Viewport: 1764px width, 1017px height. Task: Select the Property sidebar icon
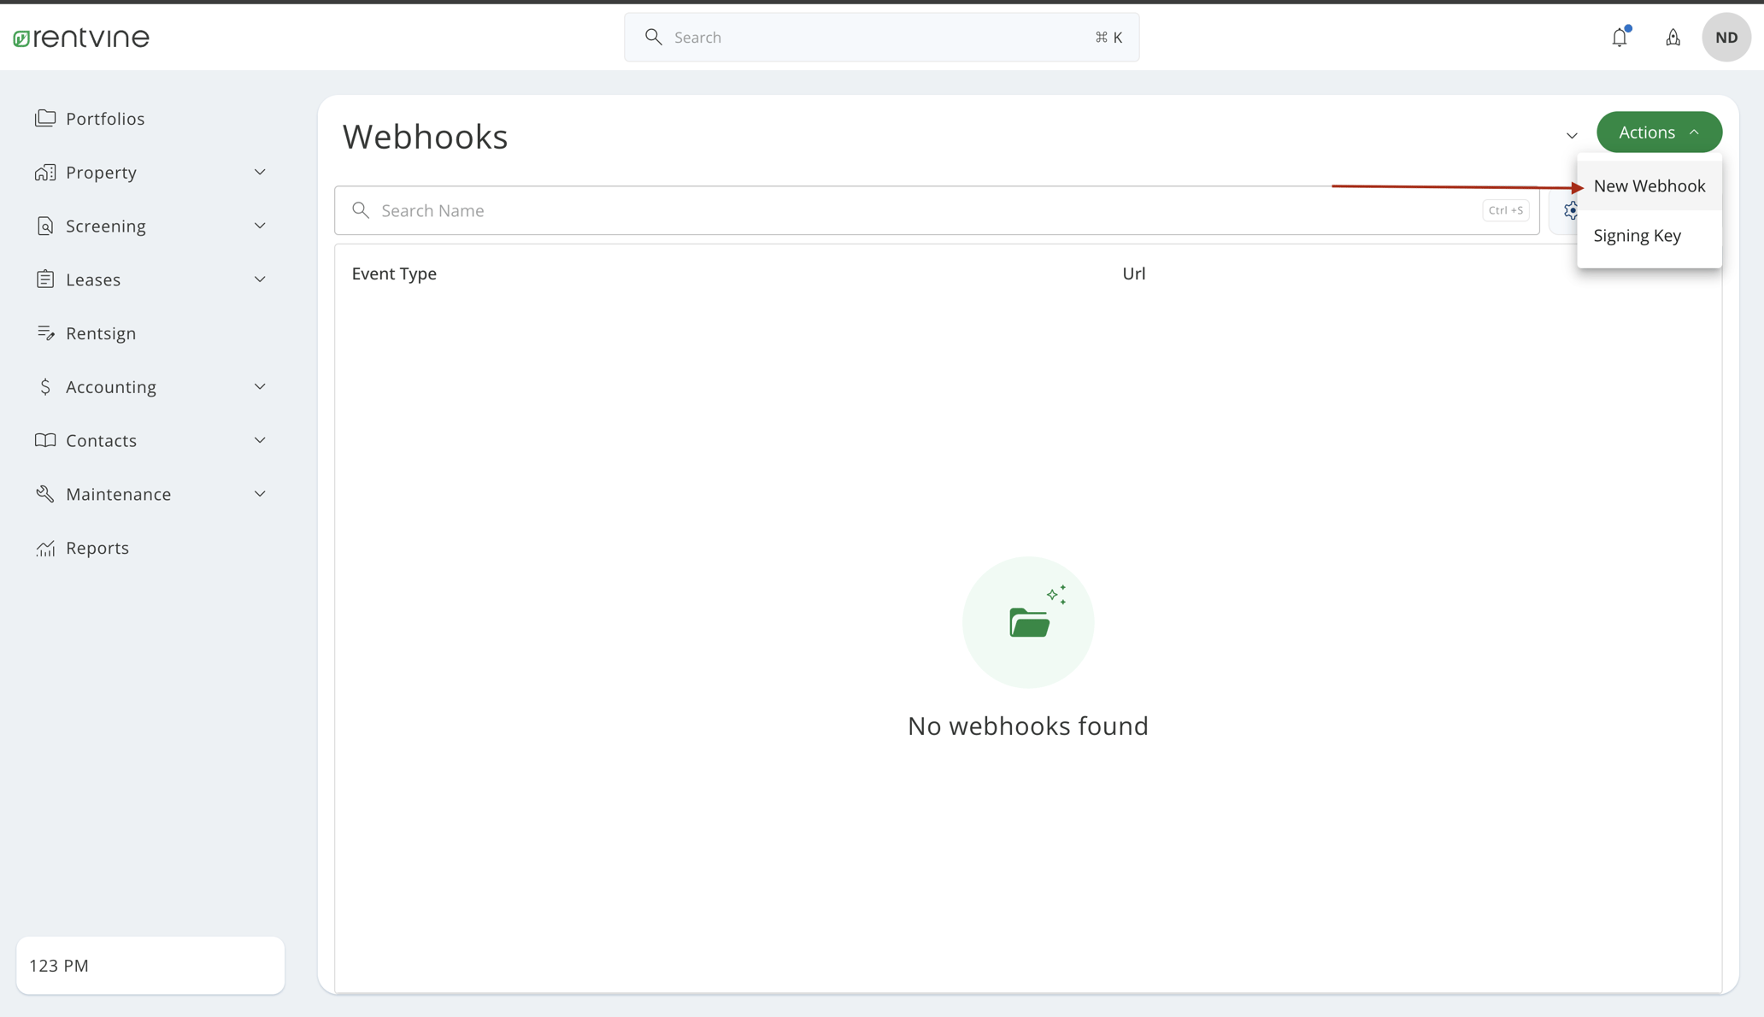(45, 172)
